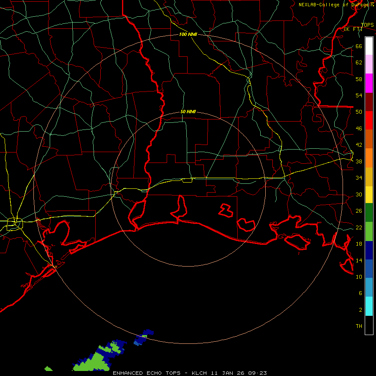376x376 pixels.
Task: Click the yellow 34 kft legend swatch
Action: coord(369,194)
